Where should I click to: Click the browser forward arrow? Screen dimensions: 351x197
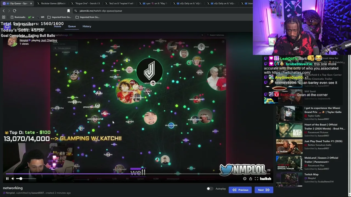[9, 11]
